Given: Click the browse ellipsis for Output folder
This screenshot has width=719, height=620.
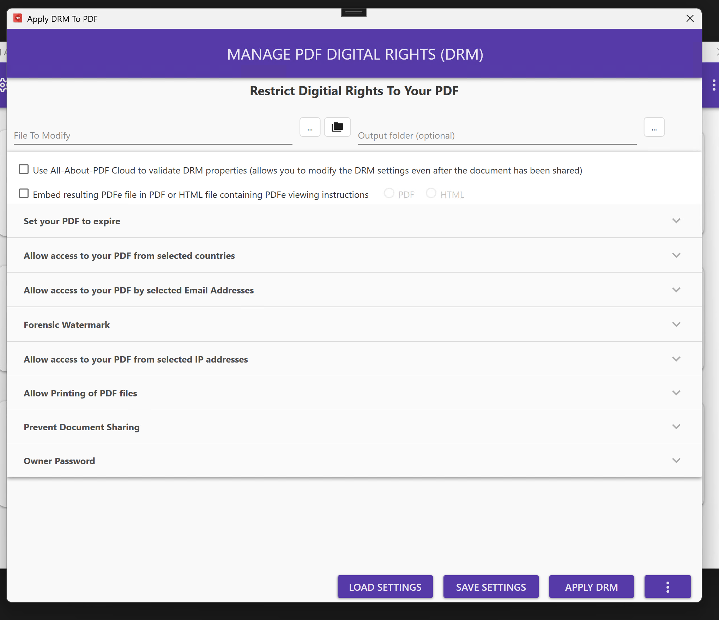Looking at the screenshot, I should pos(654,127).
